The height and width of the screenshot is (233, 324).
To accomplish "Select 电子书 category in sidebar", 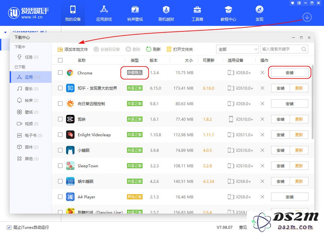I will click(x=30, y=135).
